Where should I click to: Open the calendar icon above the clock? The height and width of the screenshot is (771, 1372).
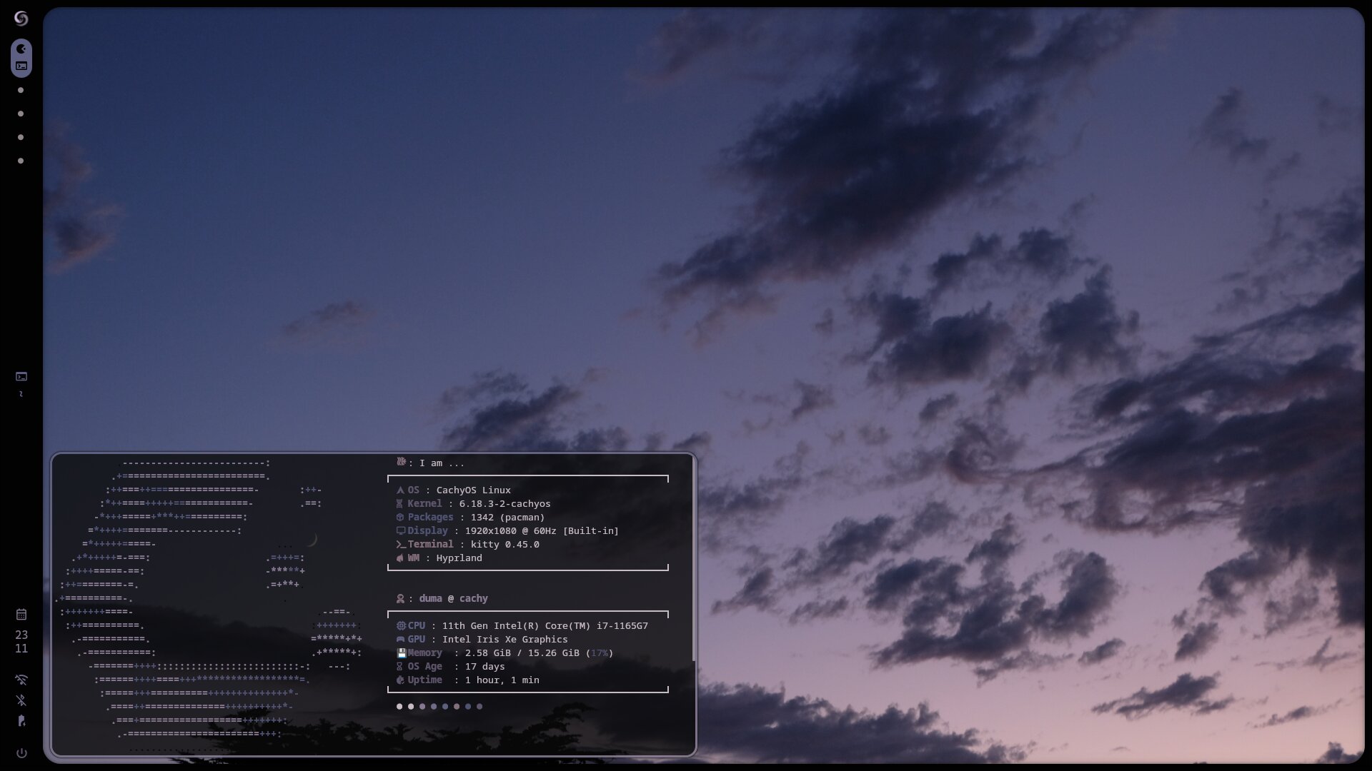tap(21, 615)
